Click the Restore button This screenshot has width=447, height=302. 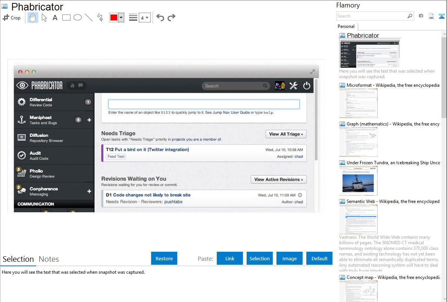click(x=164, y=258)
